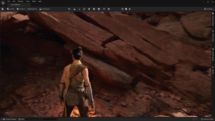Expand the Details side panel
The image size is (215, 121).
coord(213,70)
